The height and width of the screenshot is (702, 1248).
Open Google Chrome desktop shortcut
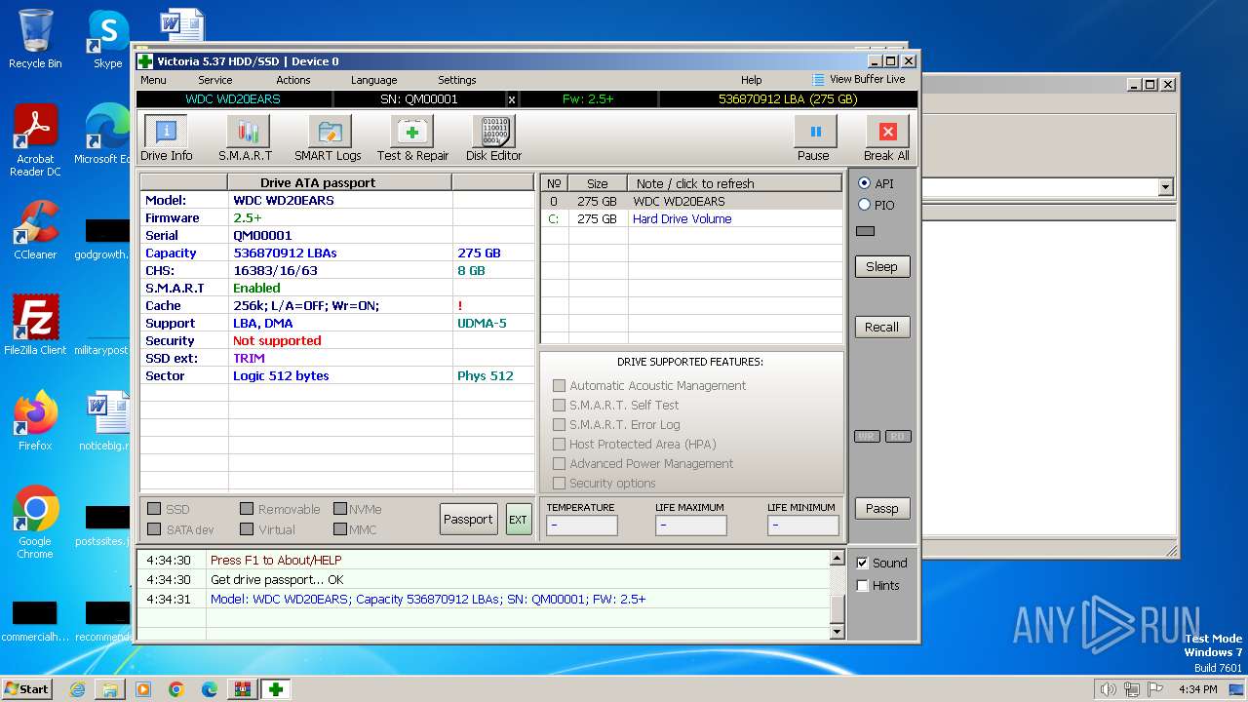(x=35, y=522)
